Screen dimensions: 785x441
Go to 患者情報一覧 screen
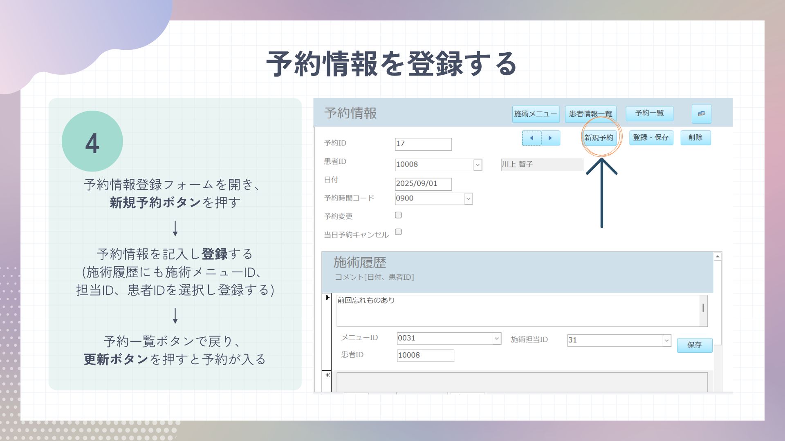point(590,114)
